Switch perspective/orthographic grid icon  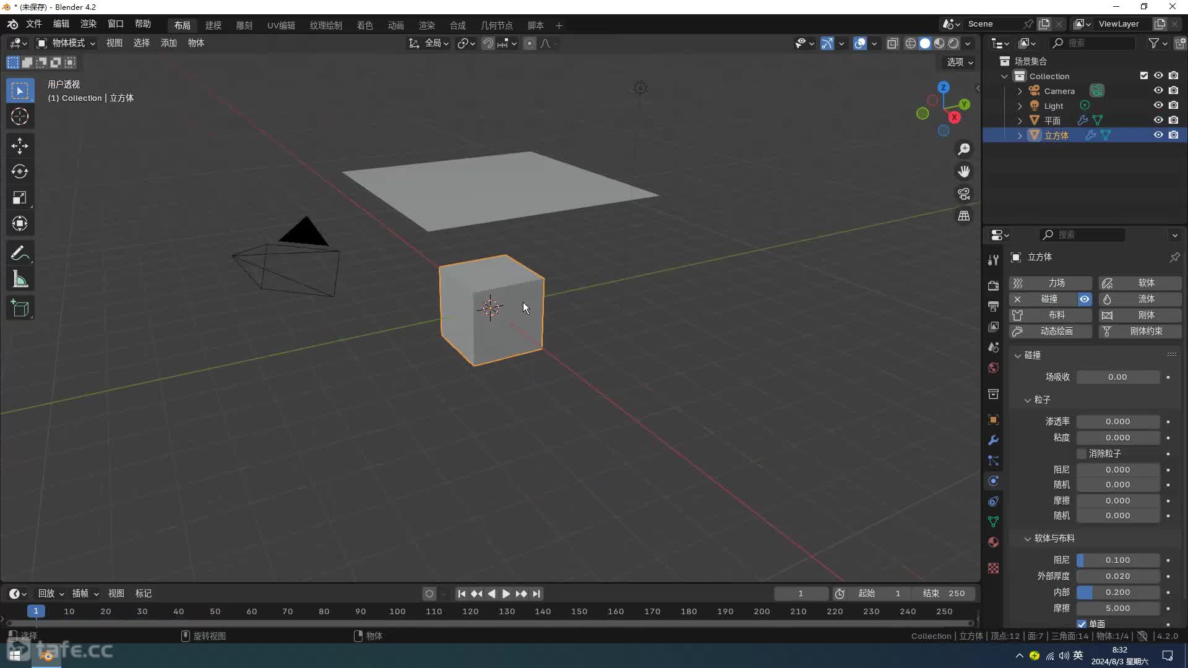[x=964, y=216]
